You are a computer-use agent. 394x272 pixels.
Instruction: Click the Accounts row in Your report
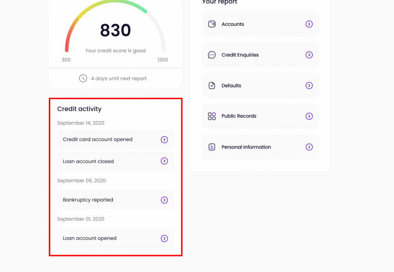coord(260,24)
